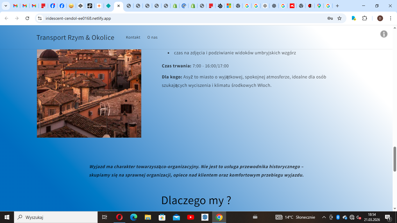The width and height of the screenshot is (397, 223).
Task: Expand the tab search dropdown arrow
Action: (6, 6)
